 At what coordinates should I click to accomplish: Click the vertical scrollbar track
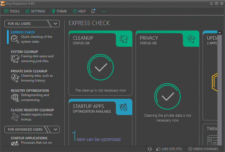220,90
